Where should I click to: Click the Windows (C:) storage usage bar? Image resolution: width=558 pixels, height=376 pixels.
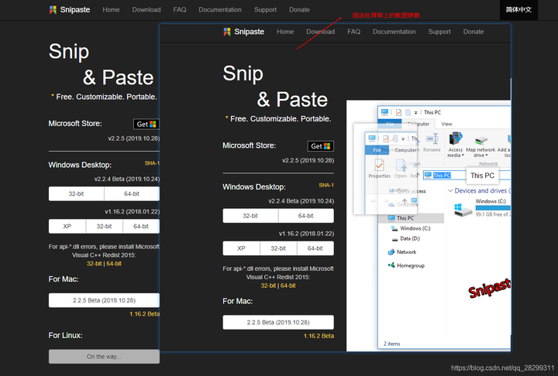(493, 207)
